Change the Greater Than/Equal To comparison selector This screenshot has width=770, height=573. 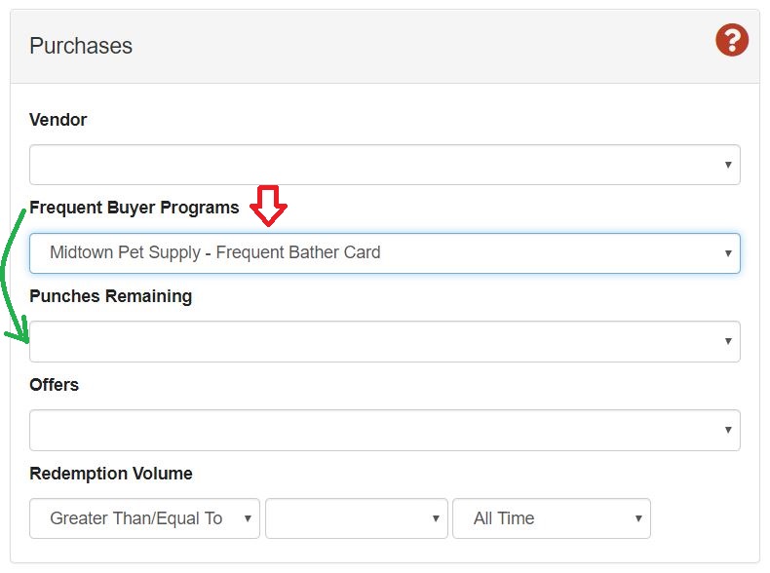point(144,518)
